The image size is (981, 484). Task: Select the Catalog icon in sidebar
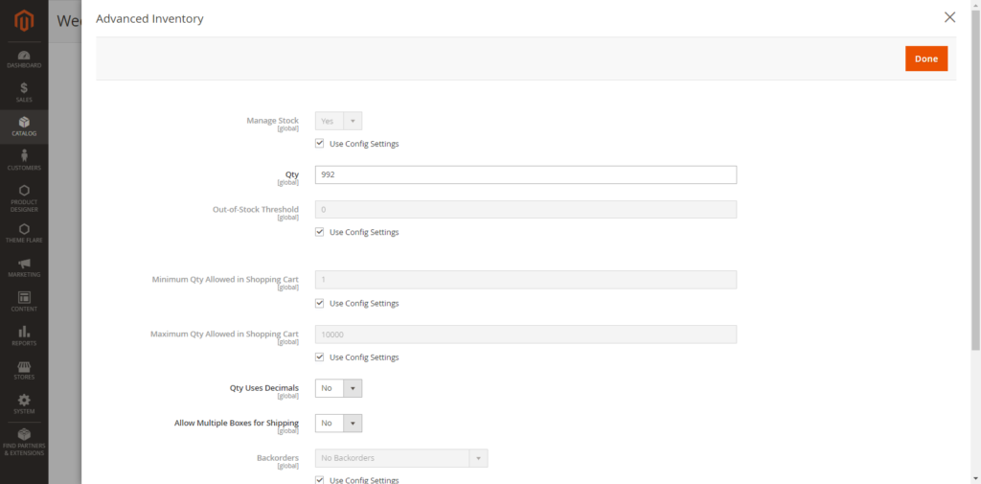[x=24, y=123]
